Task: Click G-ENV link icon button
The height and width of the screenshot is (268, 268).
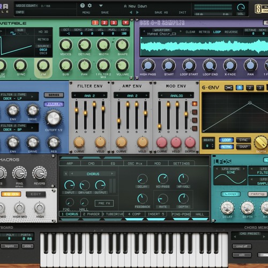Action: [x=229, y=87]
